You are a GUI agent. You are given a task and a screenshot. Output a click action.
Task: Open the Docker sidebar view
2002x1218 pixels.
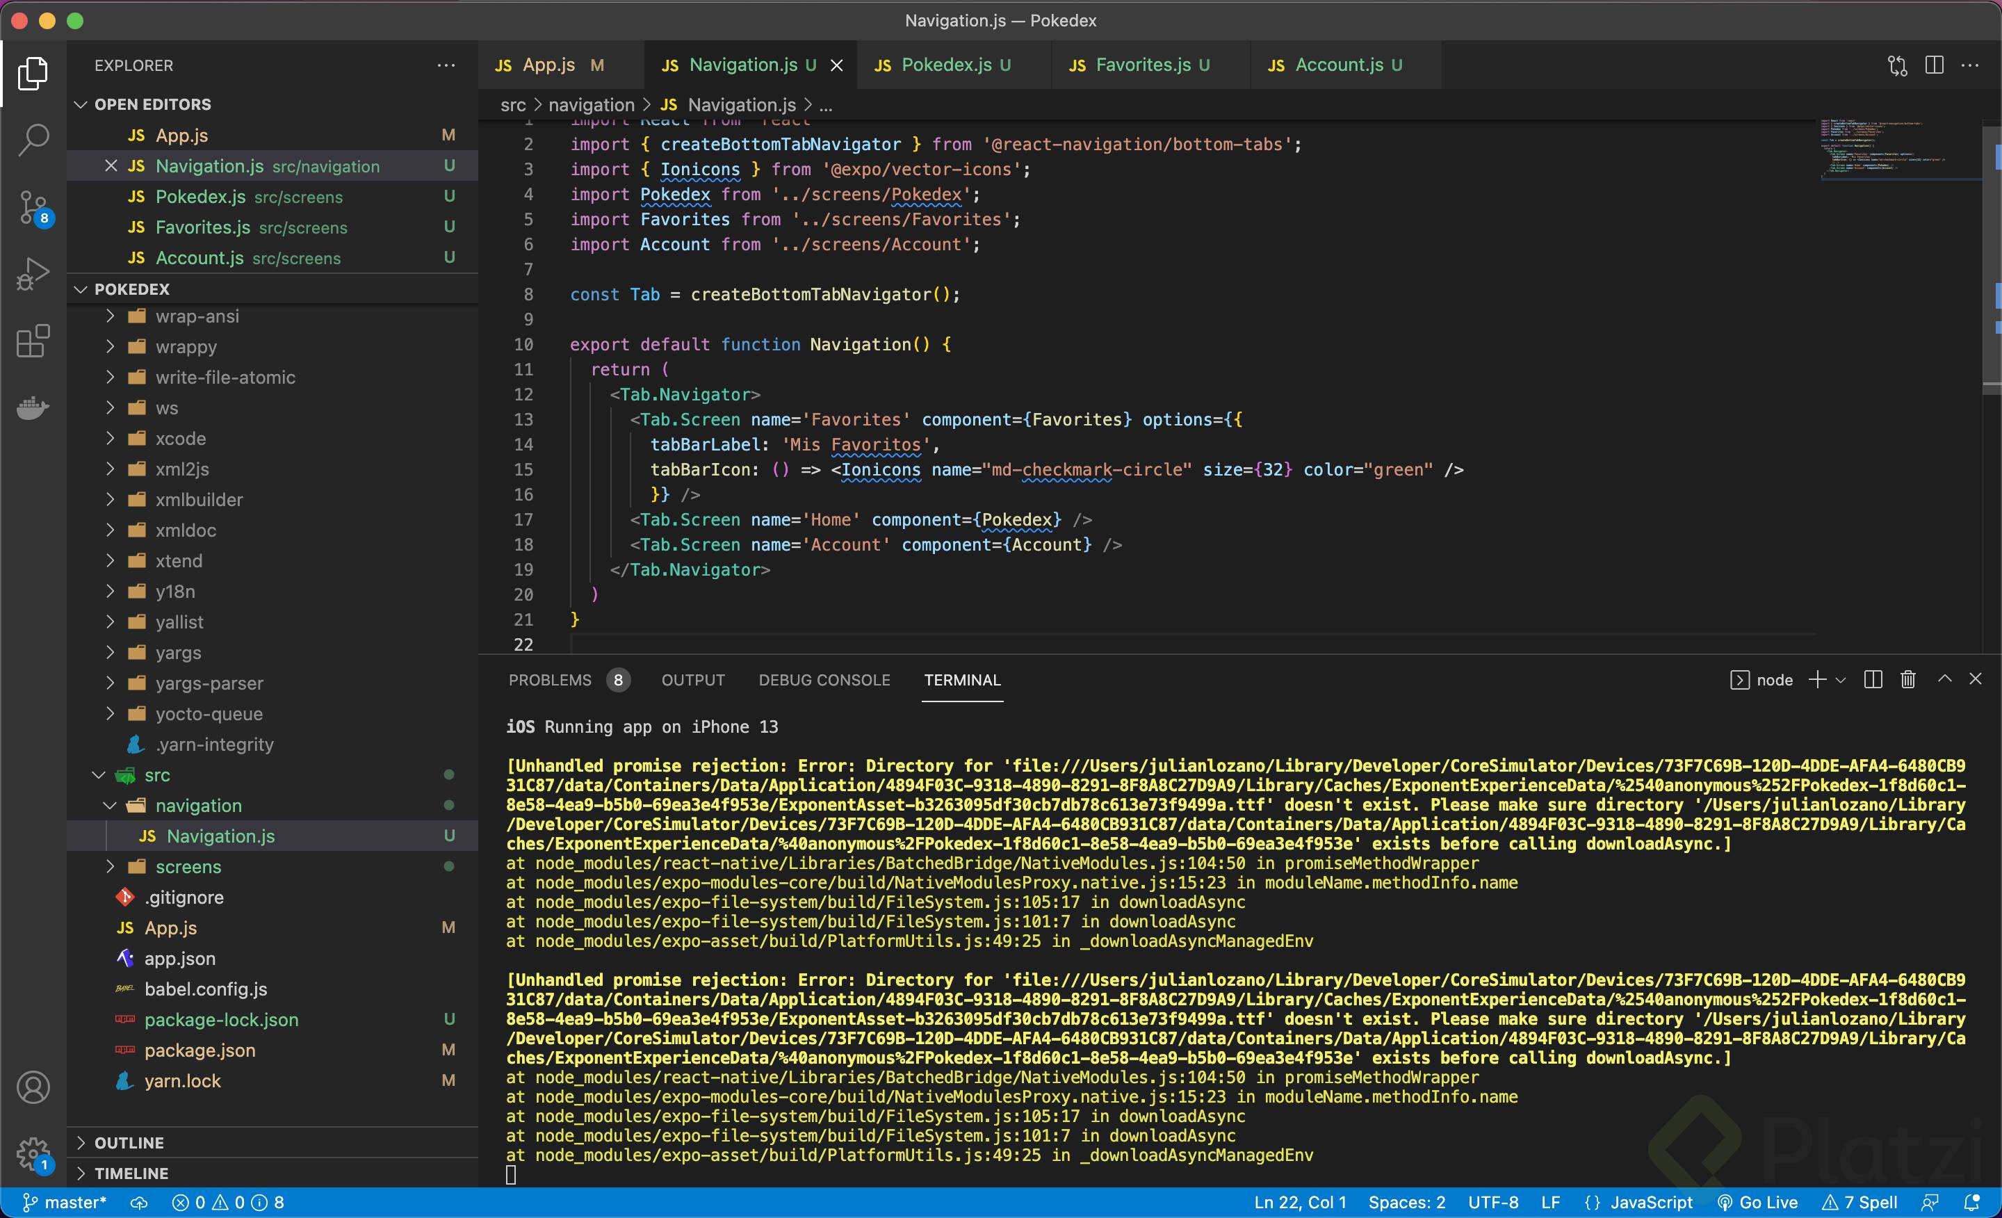coord(33,408)
